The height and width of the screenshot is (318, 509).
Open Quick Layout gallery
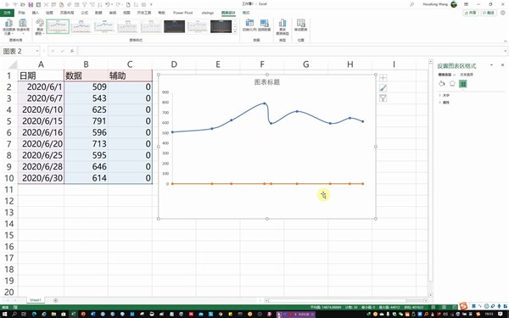(x=23, y=26)
